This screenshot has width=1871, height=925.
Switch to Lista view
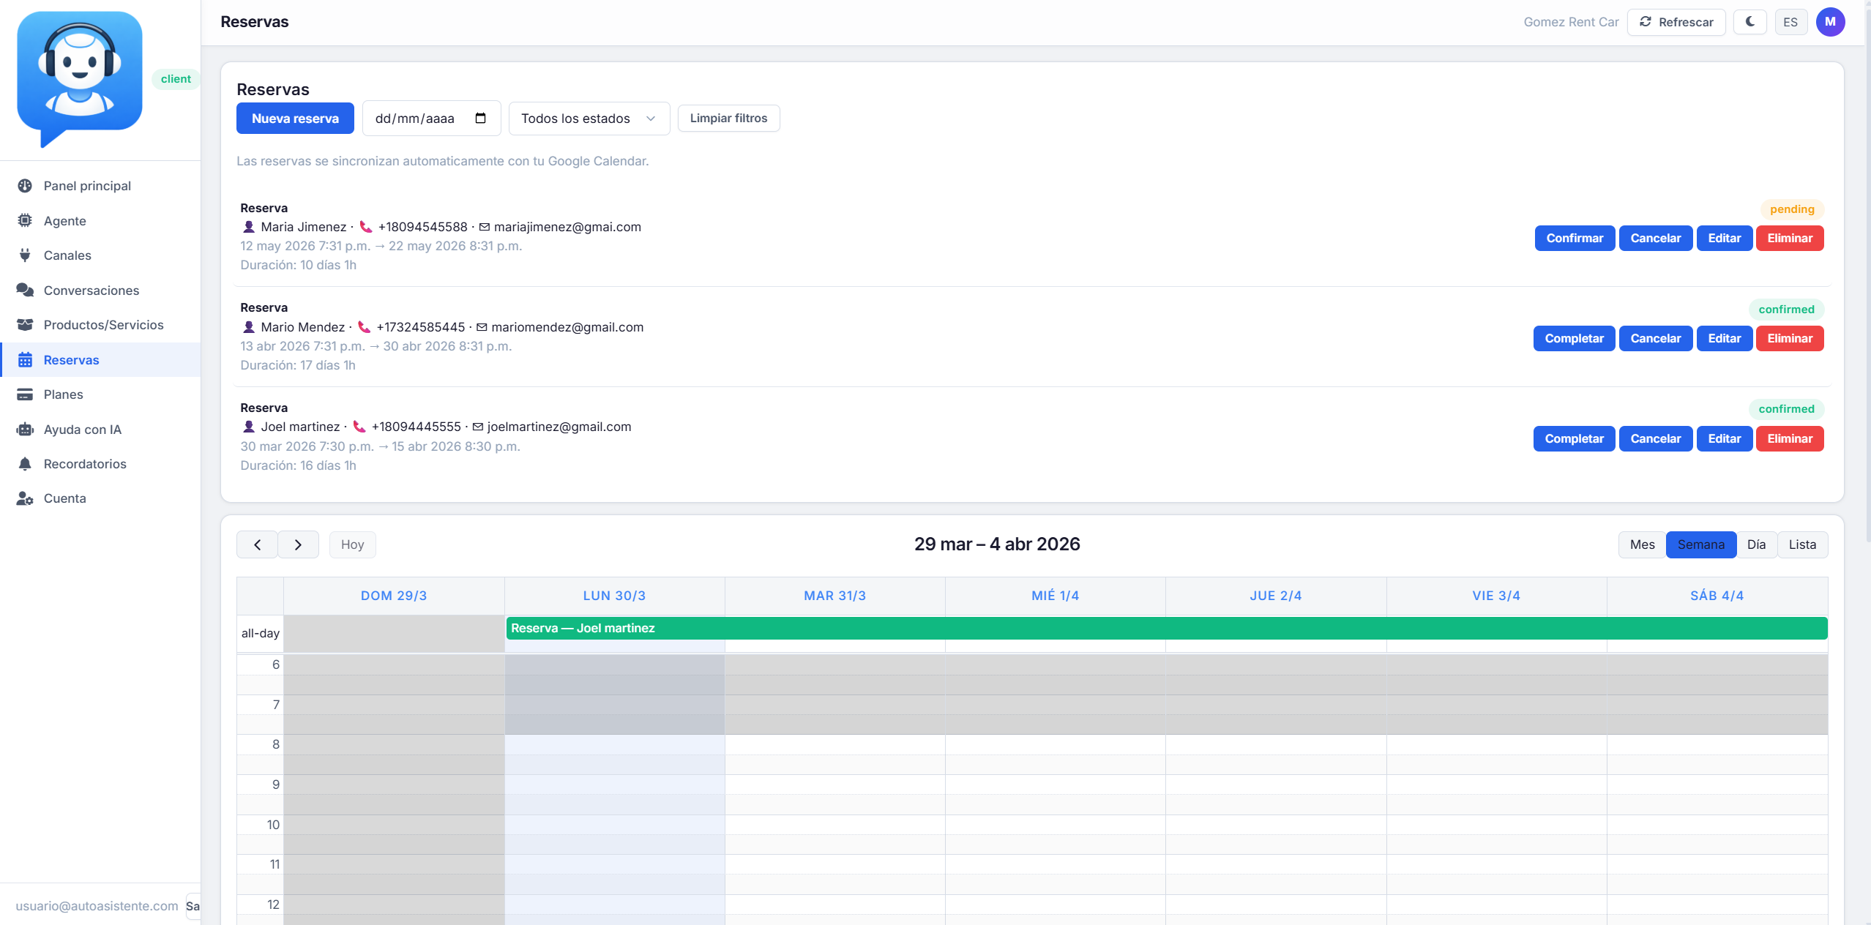coord(1802,544)
